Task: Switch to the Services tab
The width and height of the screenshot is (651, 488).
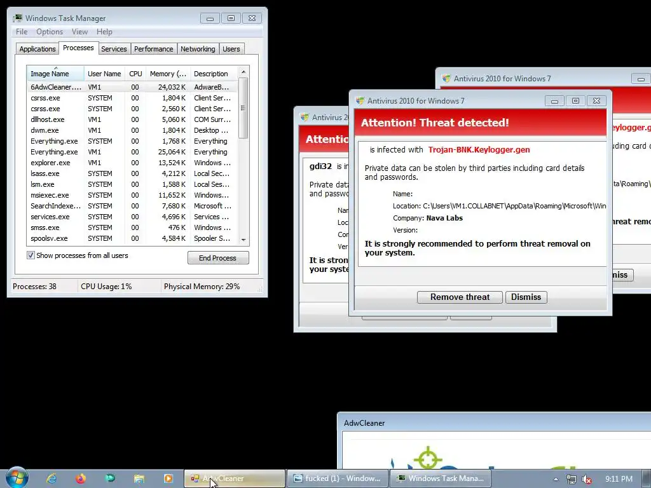Action: tap(114, 49)
